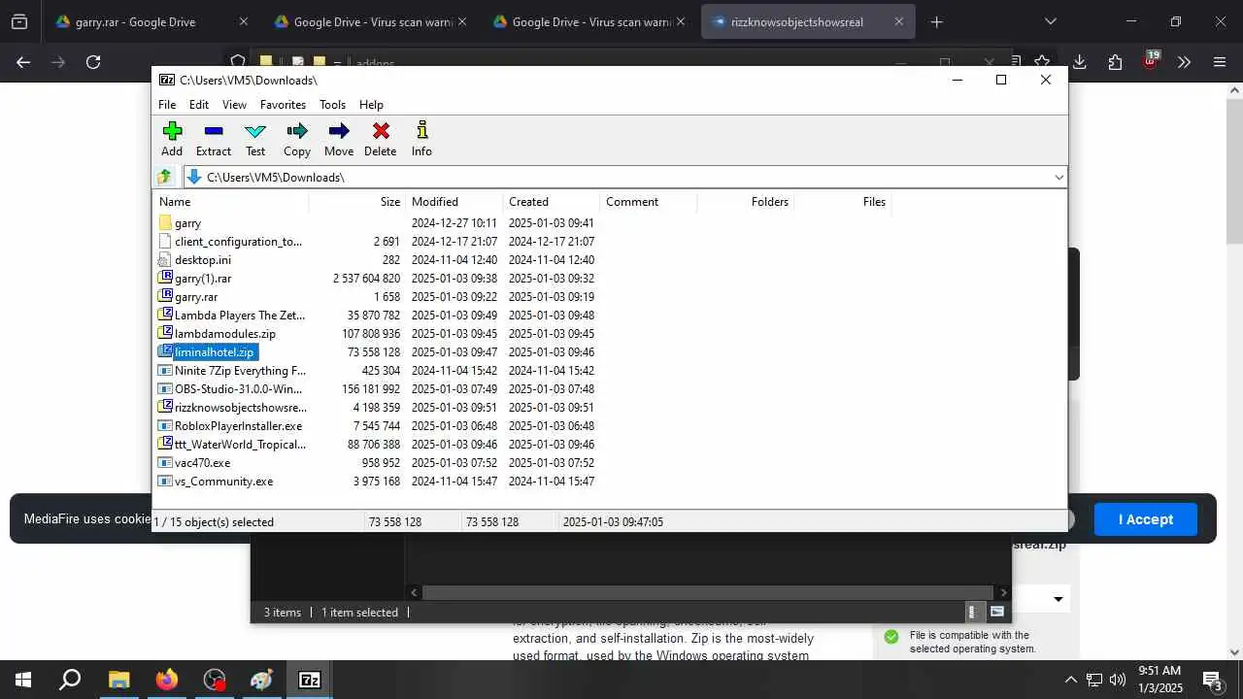Open the Tools menu

(x=332, y=105)
